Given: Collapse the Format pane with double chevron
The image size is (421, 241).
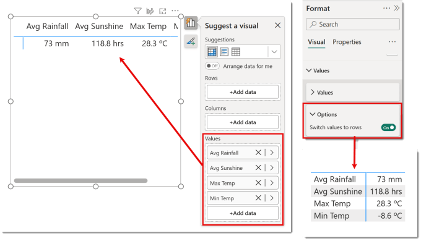Looking at the screenshot, I should coord(397,8).
